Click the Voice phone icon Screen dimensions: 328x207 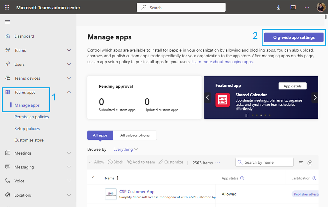coord(8,181)
